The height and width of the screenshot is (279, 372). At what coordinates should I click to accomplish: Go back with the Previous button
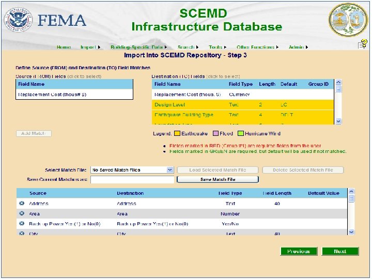point(299,251)
